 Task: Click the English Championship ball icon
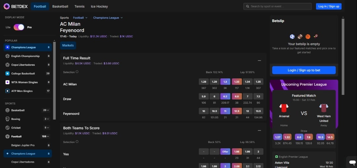click(x=7, y=56)
